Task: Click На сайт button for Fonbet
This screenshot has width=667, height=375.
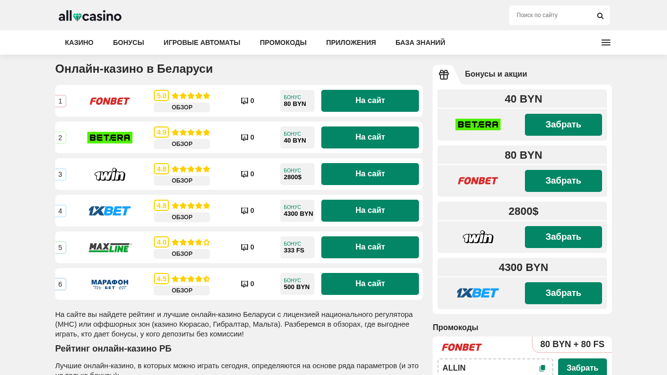Action: pos(370,101)
